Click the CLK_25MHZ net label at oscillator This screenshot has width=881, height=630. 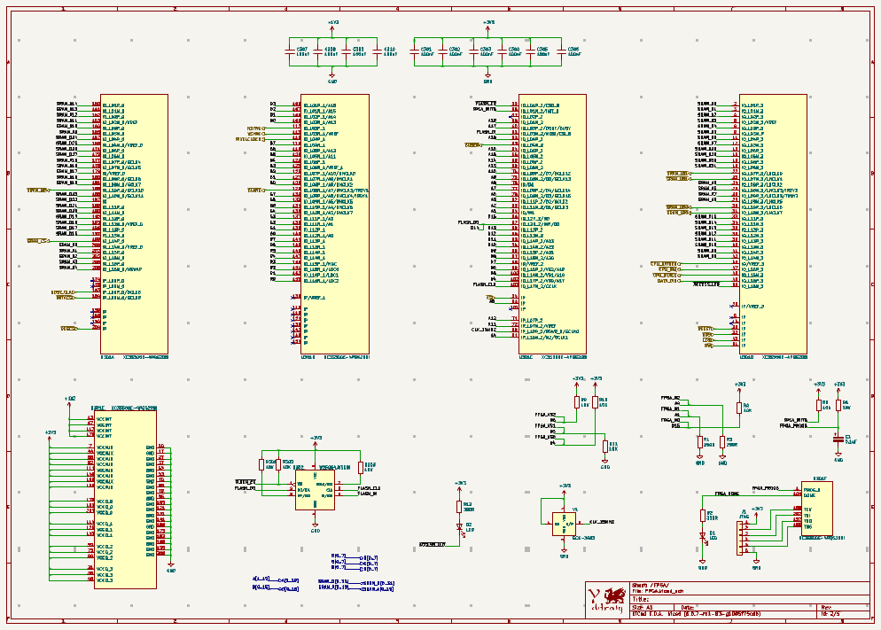click(x=601, y=522)
